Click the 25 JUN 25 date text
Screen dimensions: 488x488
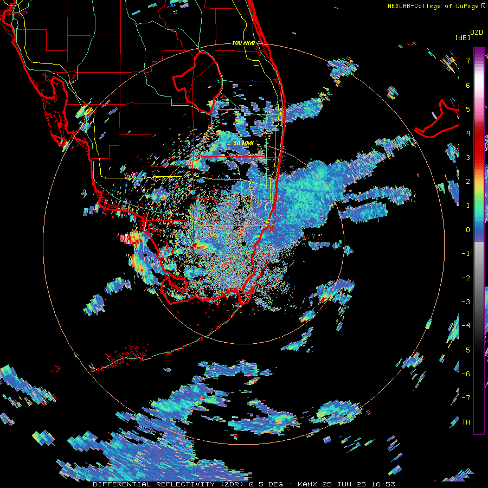click(344, 484)
